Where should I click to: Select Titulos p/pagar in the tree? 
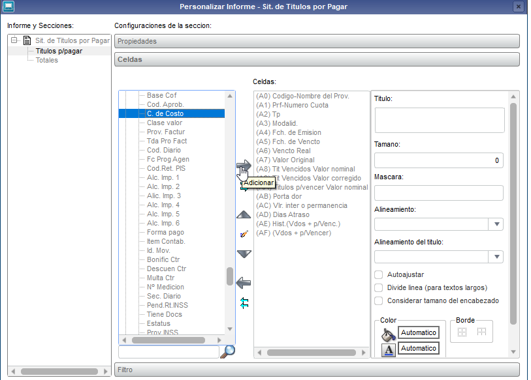pos(59,51)
